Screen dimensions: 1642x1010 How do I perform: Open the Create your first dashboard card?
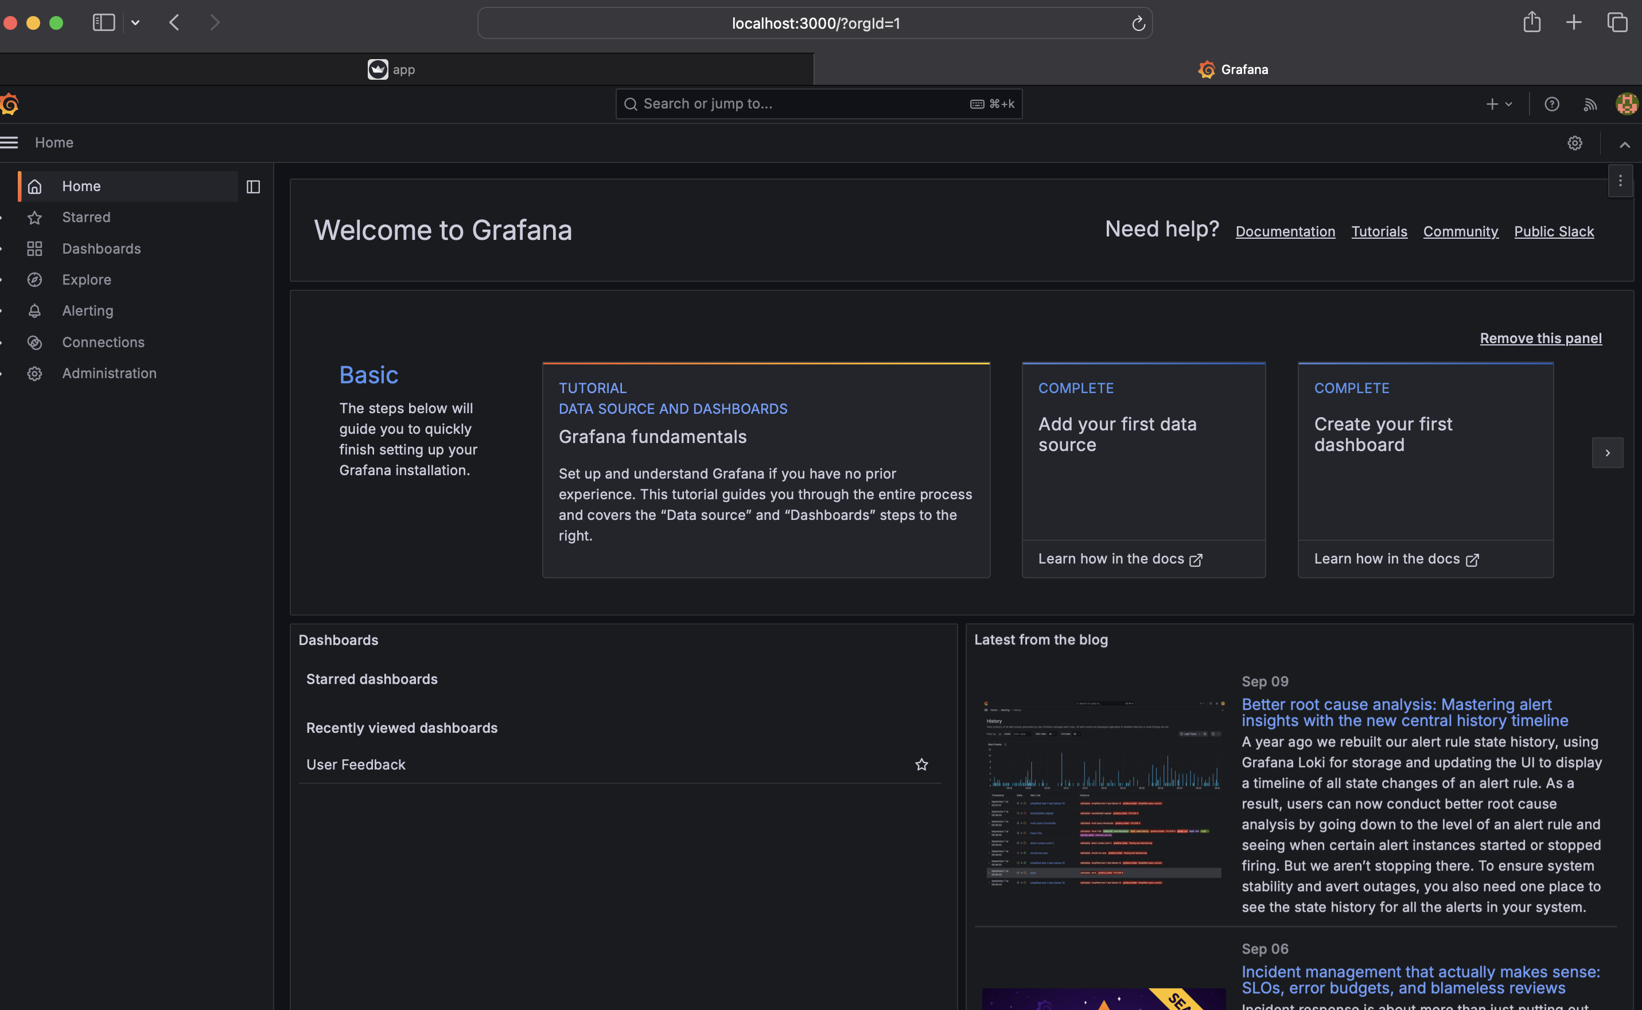[x=1426, y=470]
